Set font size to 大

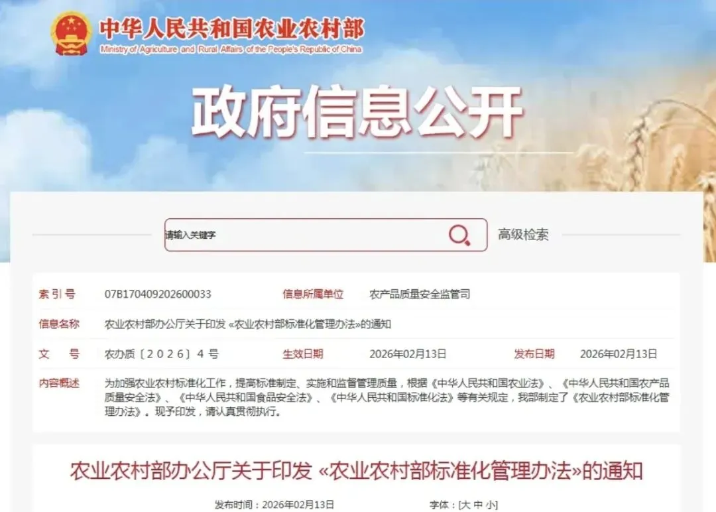click(x=465, y=505)
